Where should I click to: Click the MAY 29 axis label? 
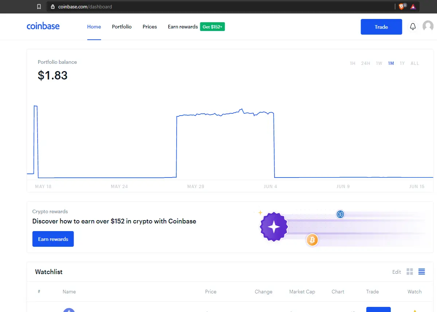(x=196, y=187)
